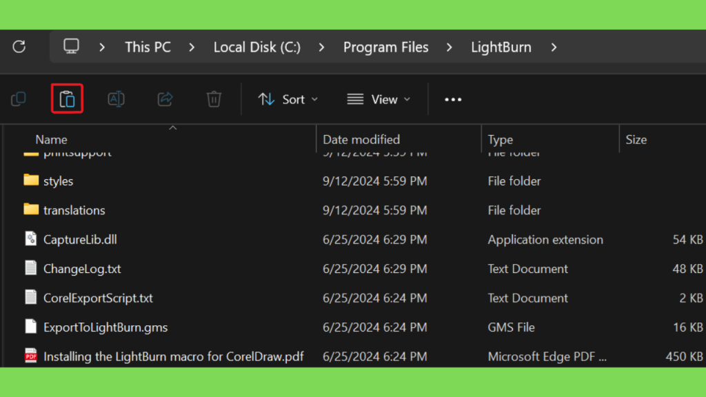
Task: Delete the selected item
Action: [214, 99]
